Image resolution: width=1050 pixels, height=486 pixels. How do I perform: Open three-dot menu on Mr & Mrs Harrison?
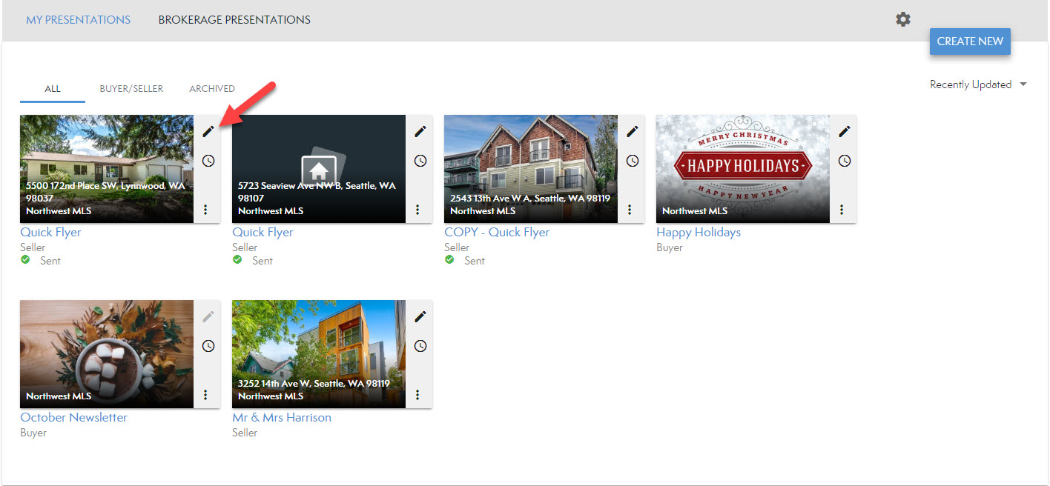pyautogui.click(x=417, y=395)
